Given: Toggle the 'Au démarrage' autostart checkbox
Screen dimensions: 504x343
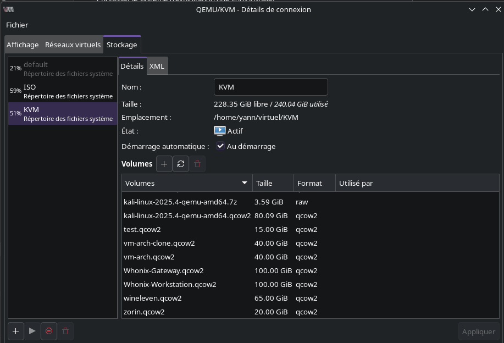Looking at the screenshot, I should (220, 146).
